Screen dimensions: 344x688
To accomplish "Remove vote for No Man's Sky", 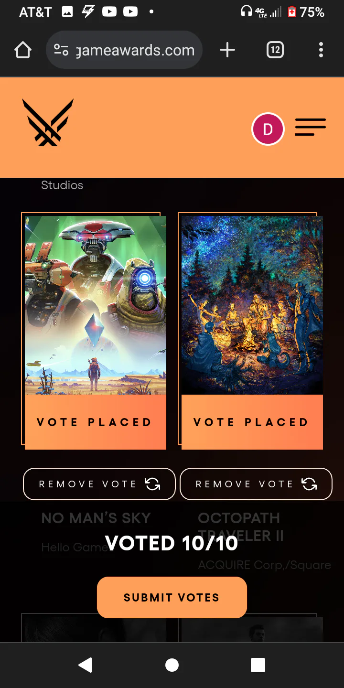I will (99, 484).
